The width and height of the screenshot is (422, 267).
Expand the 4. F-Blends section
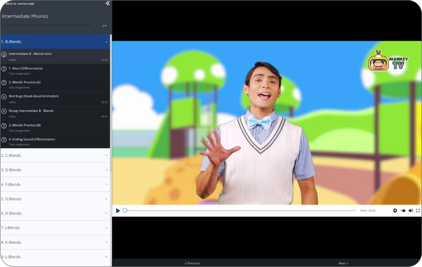click(106, 185)
